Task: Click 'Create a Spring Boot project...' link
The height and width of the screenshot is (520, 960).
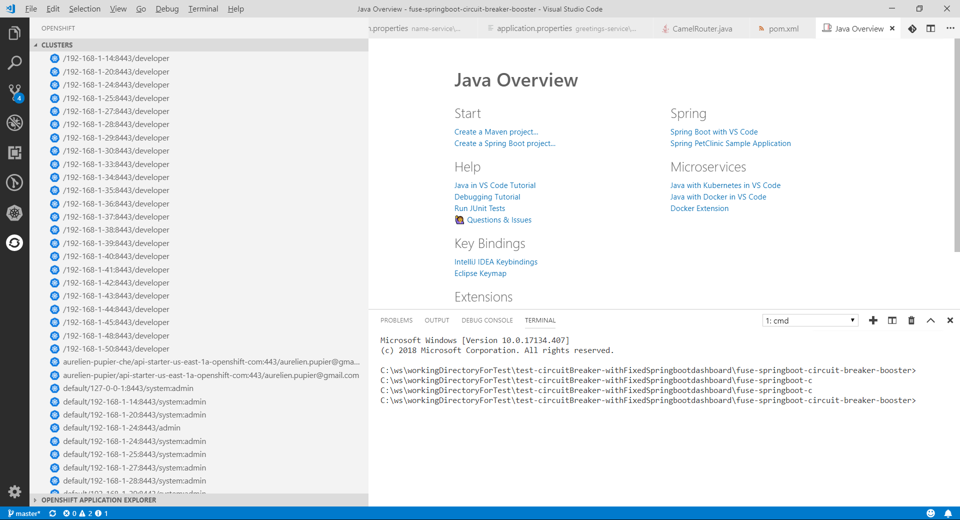Action: 504,143
